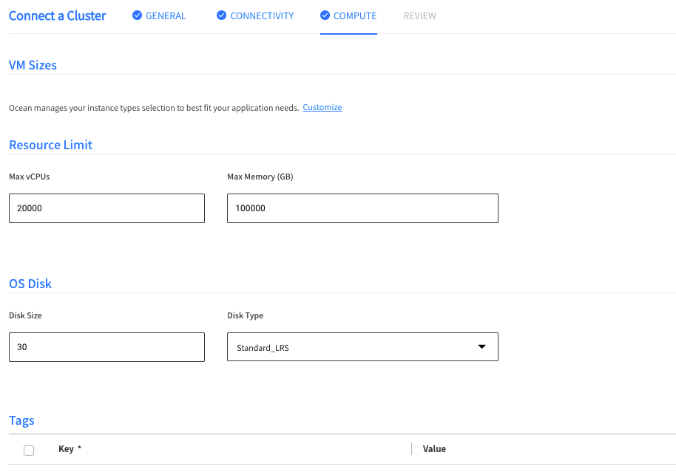Click the Value column header
This screenshot has height=472, width=676.
click(434, 449)
